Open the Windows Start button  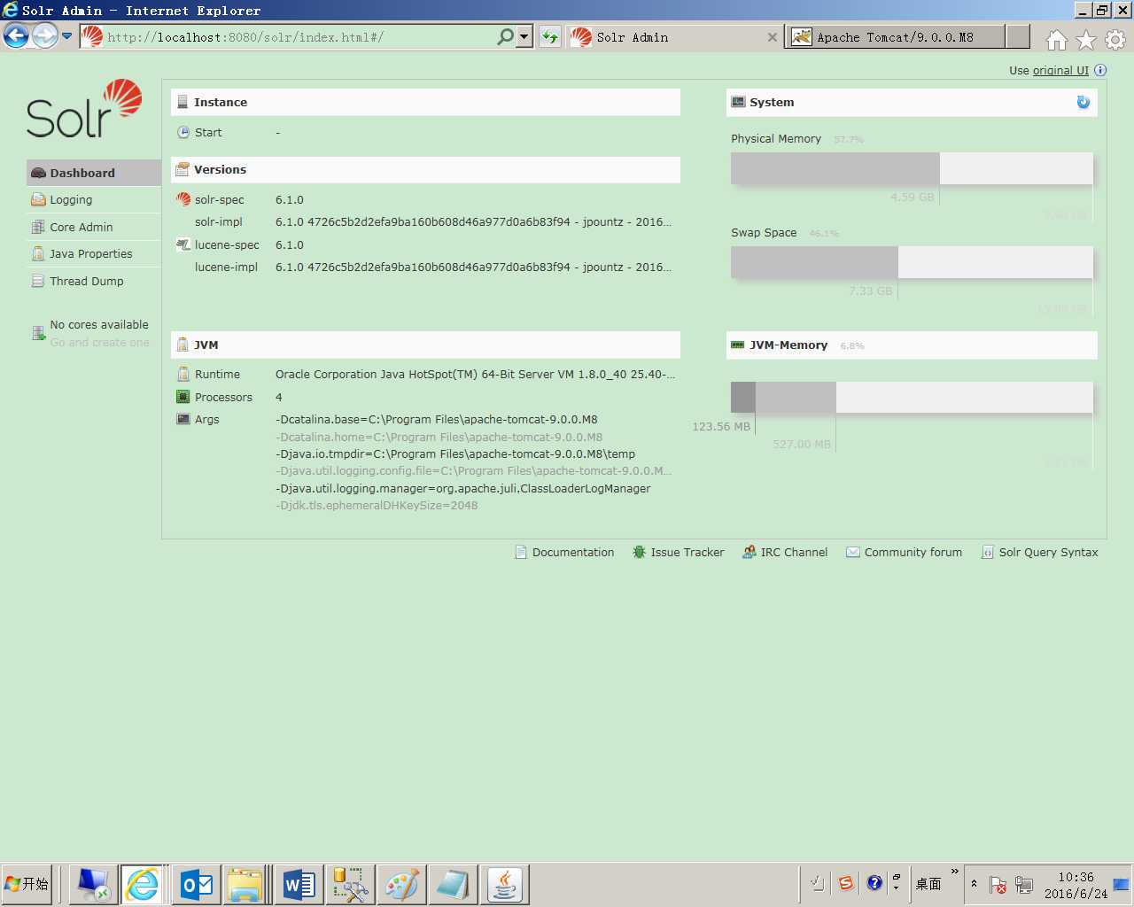27,884
